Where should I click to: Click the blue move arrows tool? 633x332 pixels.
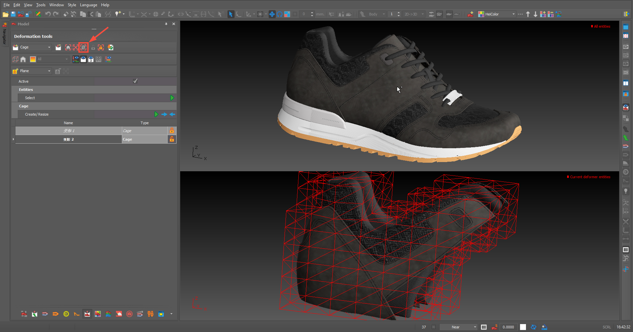pyautogui.click(x=272, y=14)
